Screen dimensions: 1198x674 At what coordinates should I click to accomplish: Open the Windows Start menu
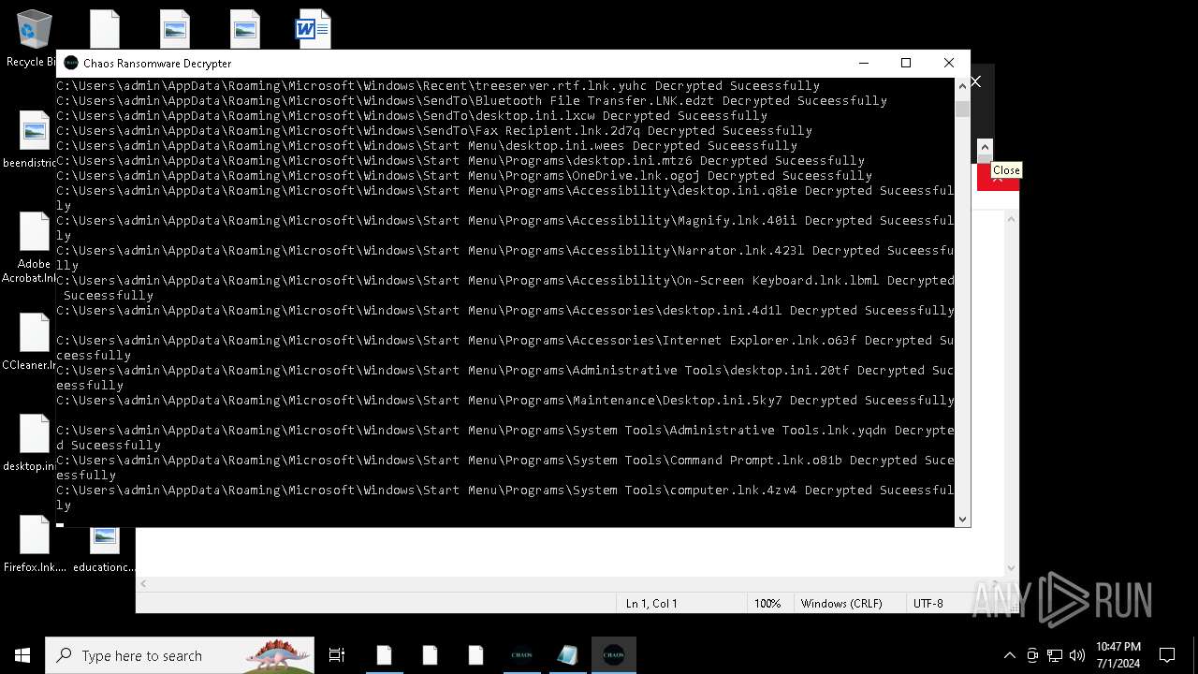coord(22,655)
